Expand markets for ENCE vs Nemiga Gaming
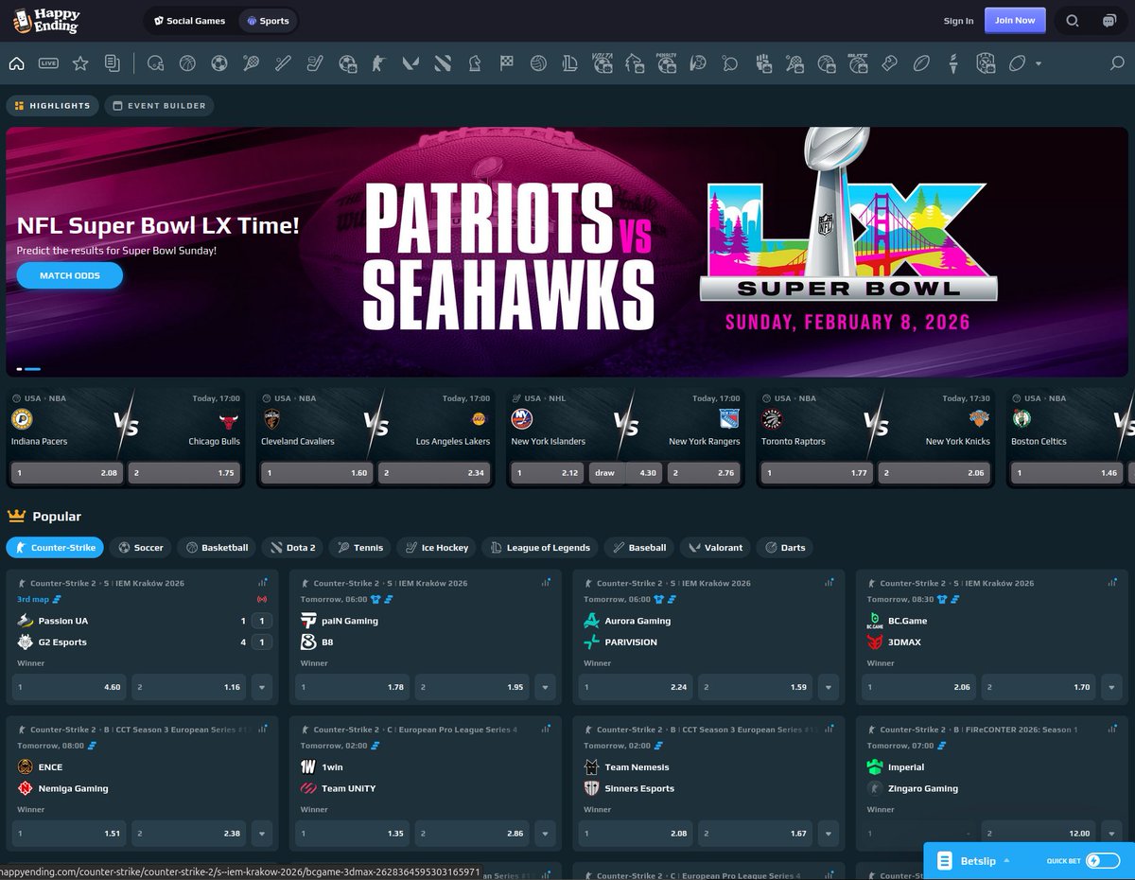 (261, 834)
